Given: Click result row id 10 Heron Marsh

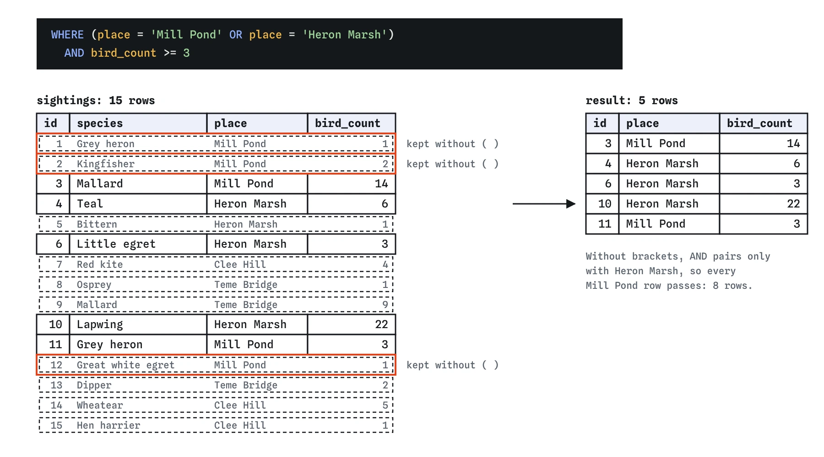Looking at the screenshot, I should tap(697, 204).
